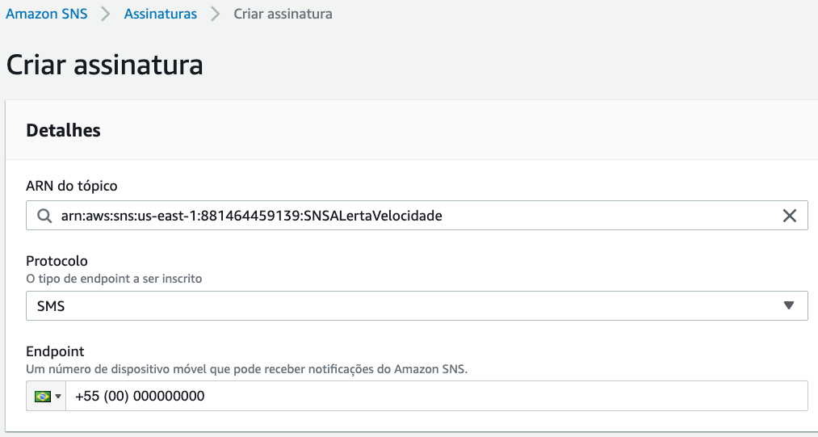
Task: Click the 'Criar assinatura' page heading
Action: [x=104, y=65]
